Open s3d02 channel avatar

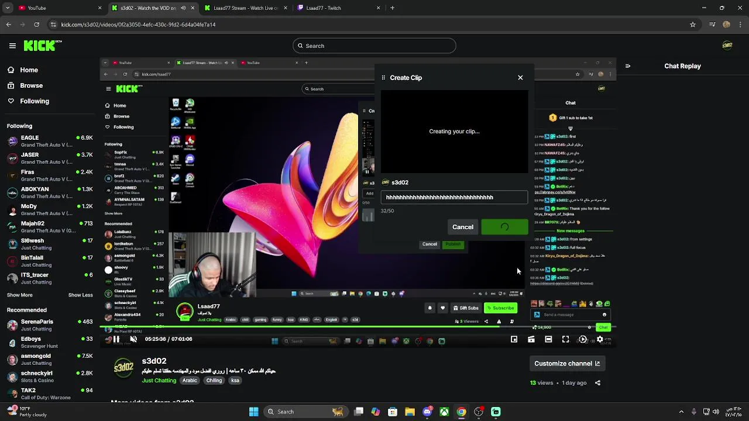point(123,368)
